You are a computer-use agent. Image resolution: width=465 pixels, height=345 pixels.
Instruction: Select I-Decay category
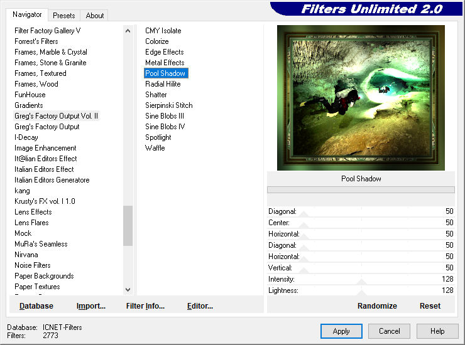(x=26, y=137)
